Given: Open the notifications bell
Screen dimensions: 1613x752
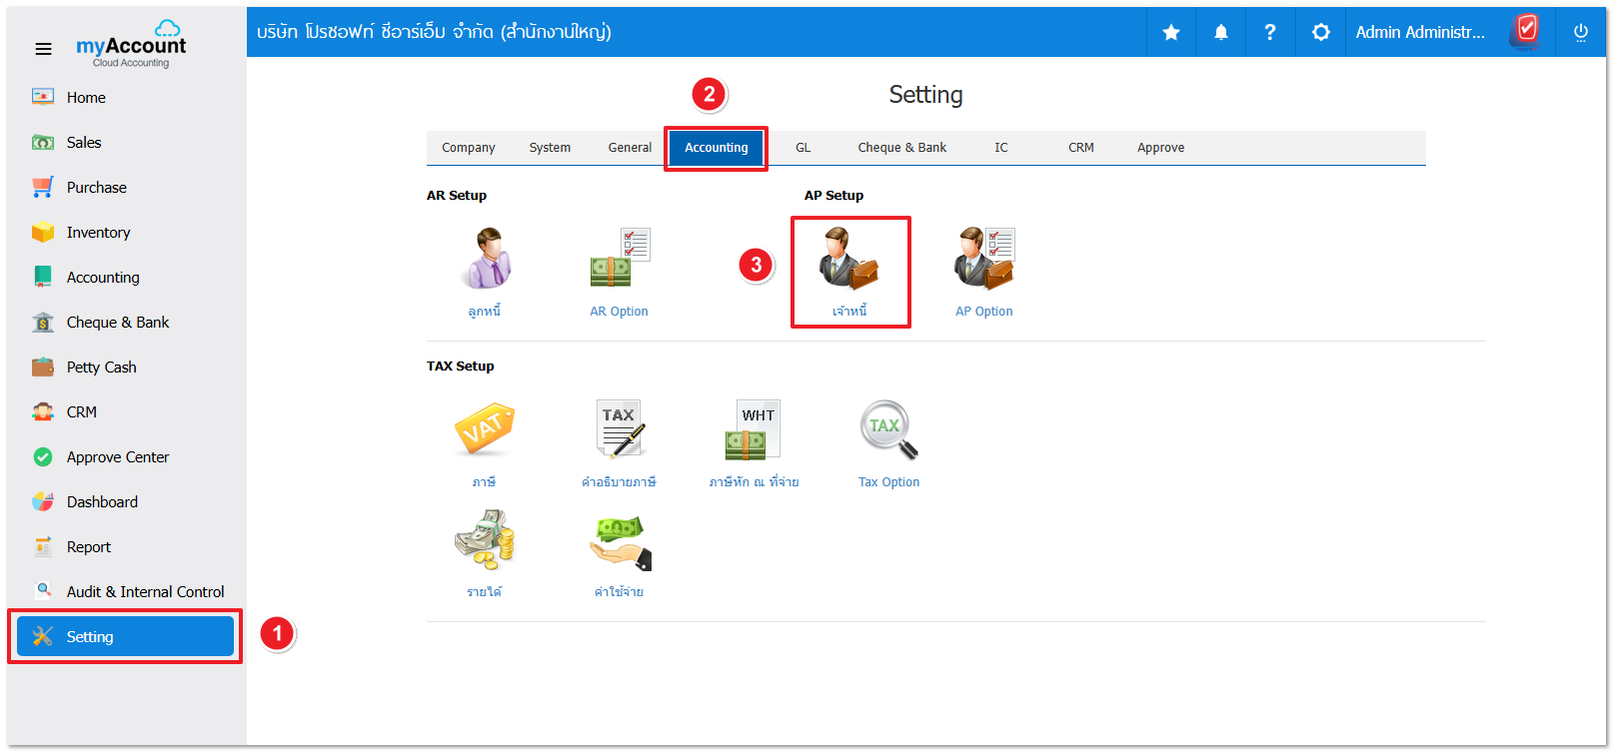Looking at the screenshot, I should tap(1221, 33).
